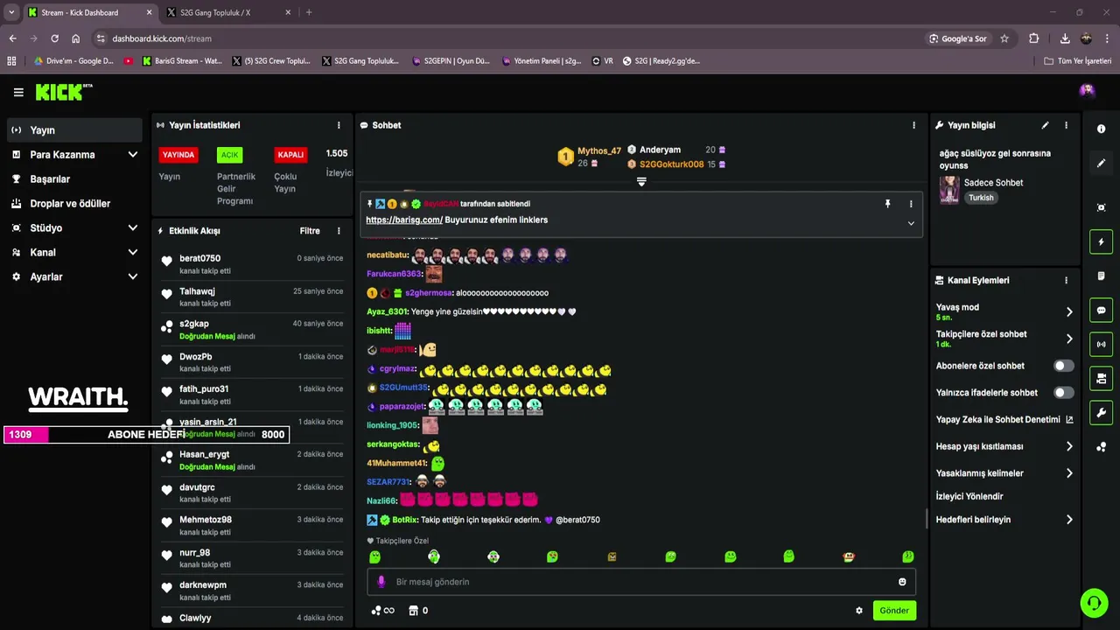Viewport: 1120px width, 630px height.
Task: Toggle Yalnızca ifadelerle sohbet switch
Action: click(1063, 393)
